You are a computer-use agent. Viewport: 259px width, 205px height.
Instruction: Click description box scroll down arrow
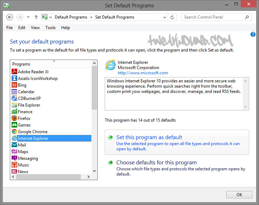[x=245, y=107]
